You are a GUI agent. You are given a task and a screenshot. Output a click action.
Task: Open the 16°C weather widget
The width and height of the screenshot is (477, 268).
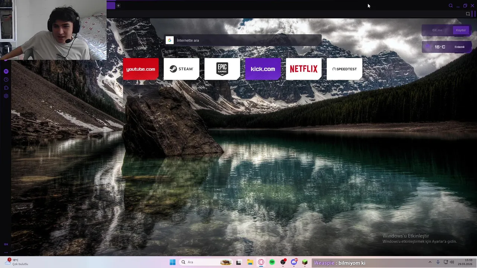(446, 47)
